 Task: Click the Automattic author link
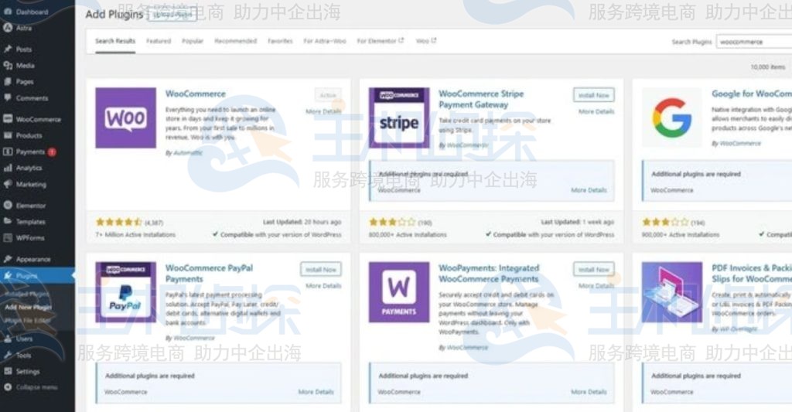coord(187,153)
